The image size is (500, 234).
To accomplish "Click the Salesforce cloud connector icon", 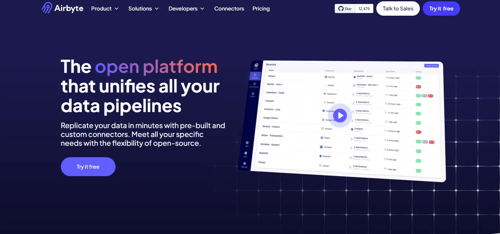I will pos(325,93).
